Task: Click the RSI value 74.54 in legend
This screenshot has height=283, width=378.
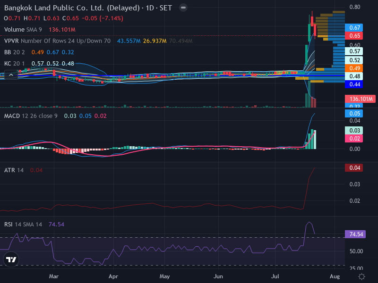Action: point(56,225)
